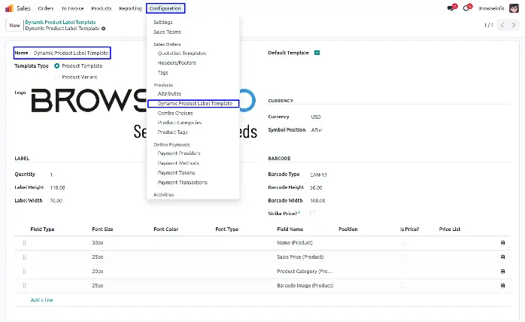Click the gear icon beside the record title
Screen dimensions: 525x322
pyautogui.click(x=104, y=29)
